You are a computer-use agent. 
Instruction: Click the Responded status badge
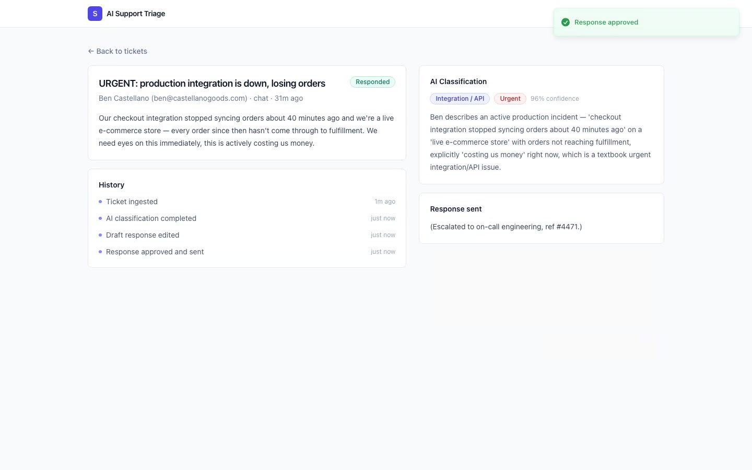(x=372, y=82)
